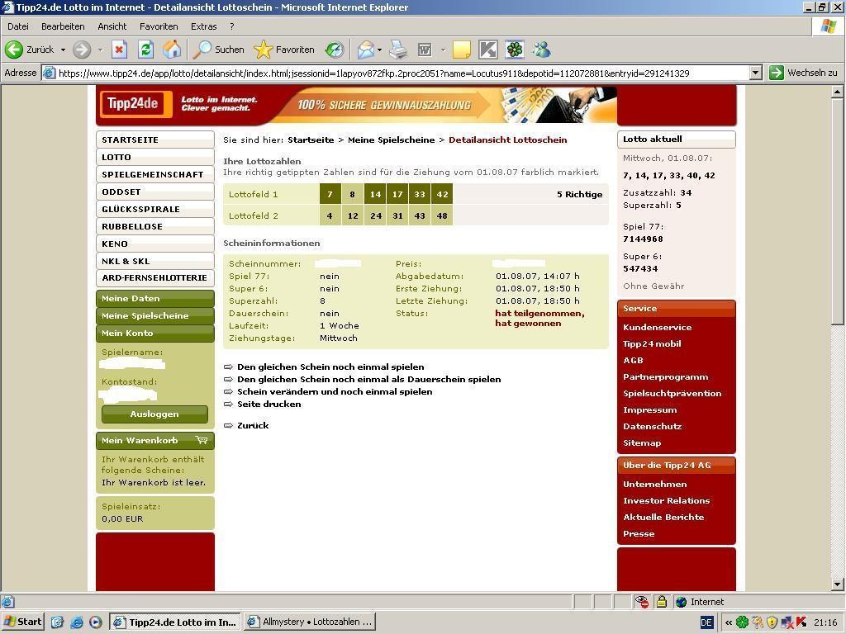Print the page with the printer icon
The image size is (846, 634).
tap(399, 50)
